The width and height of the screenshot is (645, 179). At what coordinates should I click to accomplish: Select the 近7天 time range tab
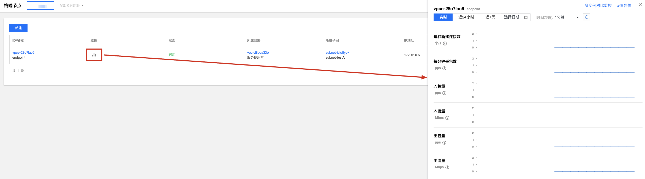point(490,17)
